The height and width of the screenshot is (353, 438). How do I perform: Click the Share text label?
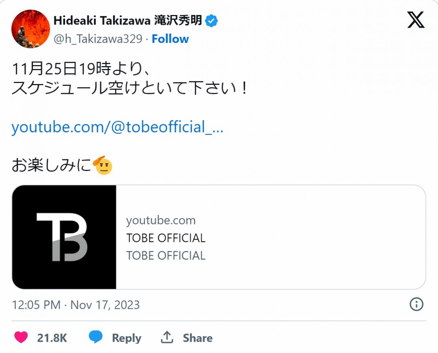197,338
